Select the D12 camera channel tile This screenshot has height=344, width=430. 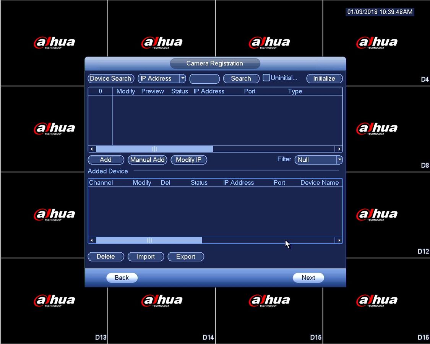click(x=388, y=215)
